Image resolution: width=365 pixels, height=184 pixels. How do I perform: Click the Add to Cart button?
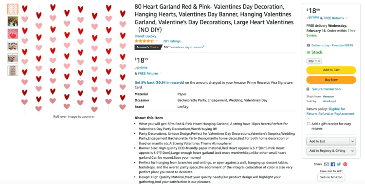tap(331, 70)
